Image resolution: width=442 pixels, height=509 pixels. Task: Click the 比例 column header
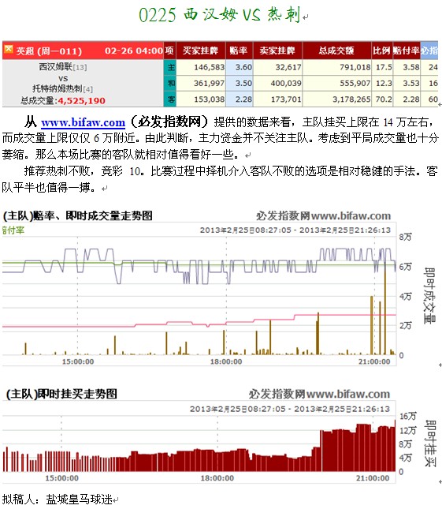(x=381, y=51)
